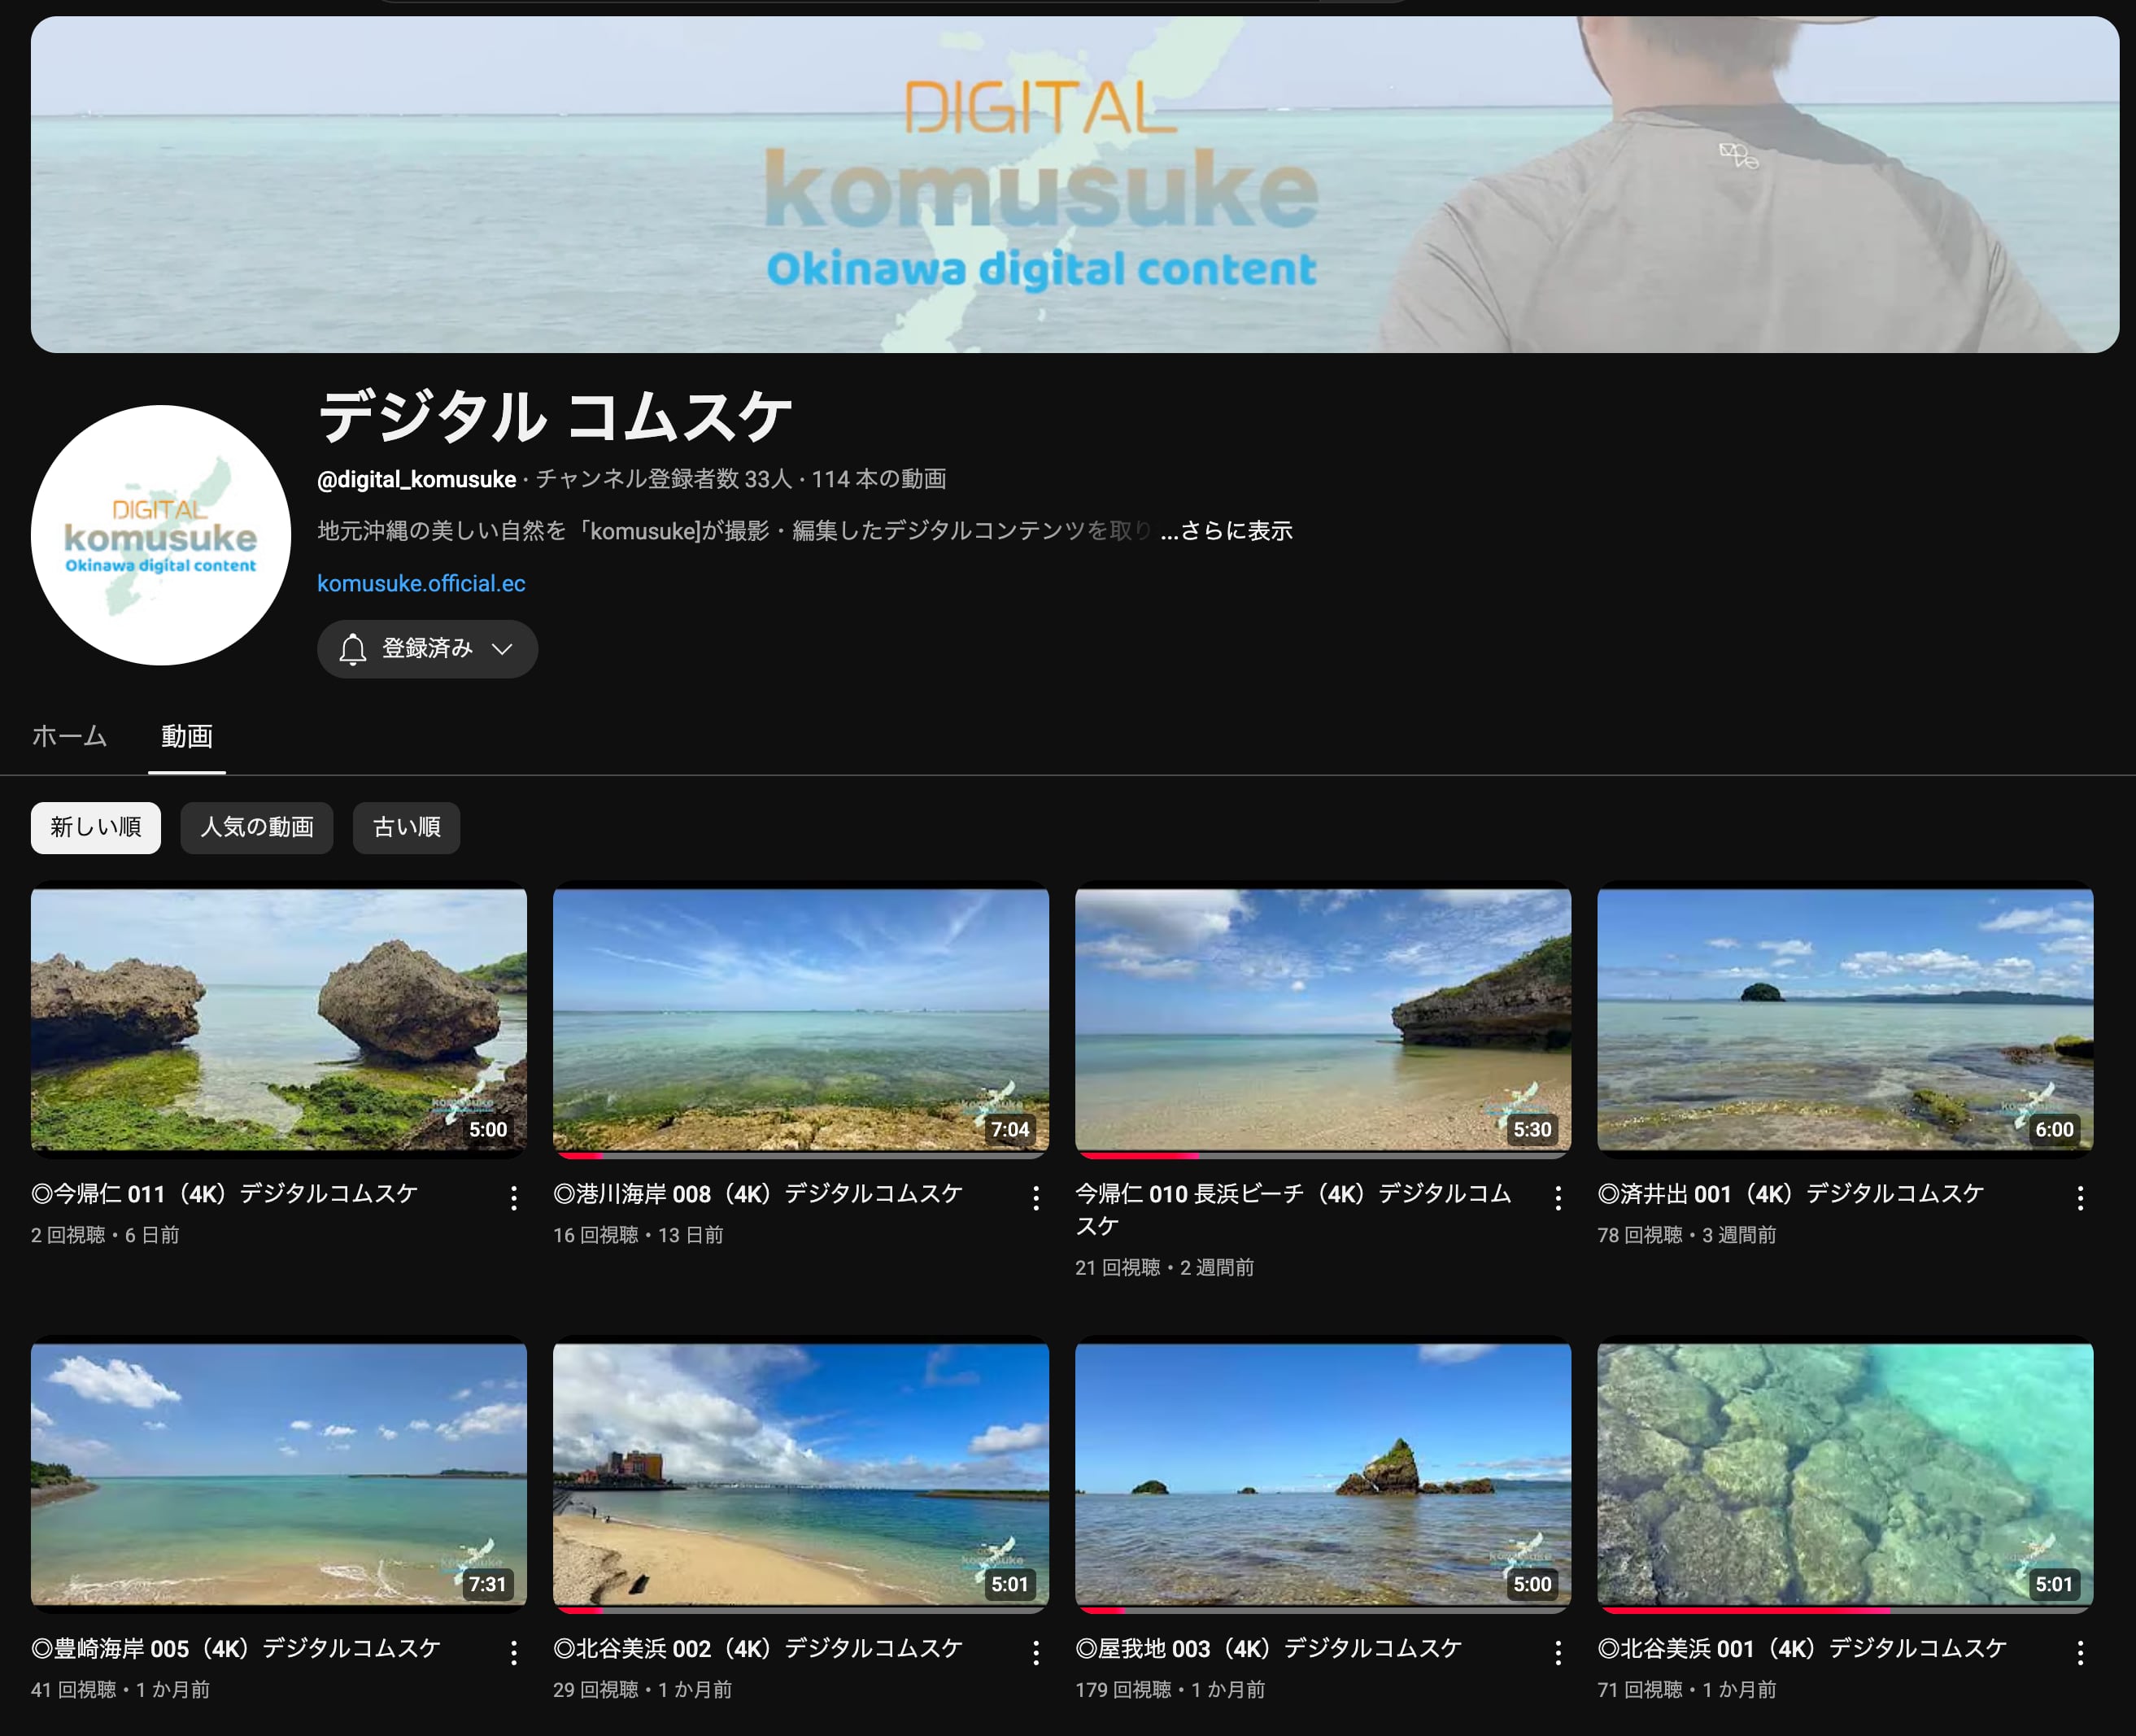The width and height of the screenshot is (2136, 1736).
Task: Click watch progress bar on 今帰仁 010 長浜ビーチ
Action: click(x=1323, y=1155)
